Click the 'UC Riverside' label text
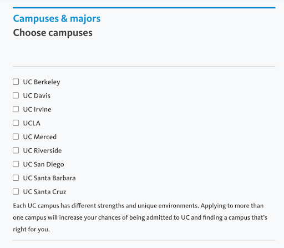The width and height of the screenshot is (284, 248). pyautogui.click(x=42, y=150)
